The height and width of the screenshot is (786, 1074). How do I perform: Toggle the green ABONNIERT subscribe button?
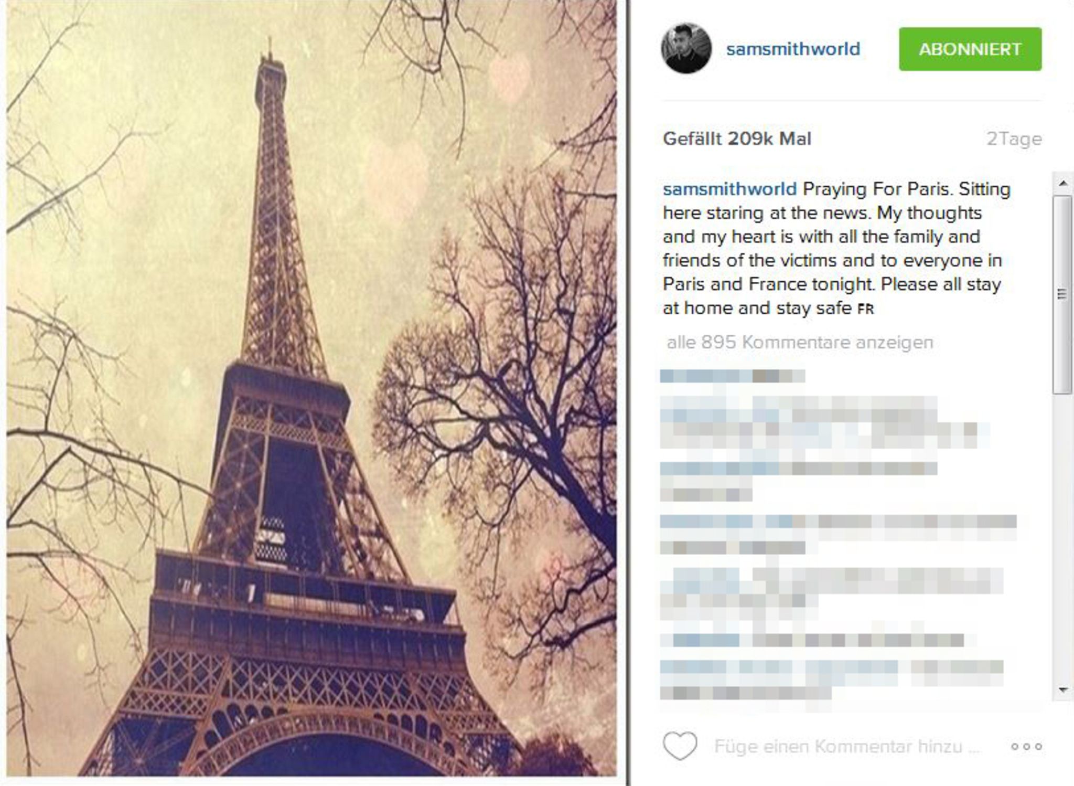click(x=970, y=49)
